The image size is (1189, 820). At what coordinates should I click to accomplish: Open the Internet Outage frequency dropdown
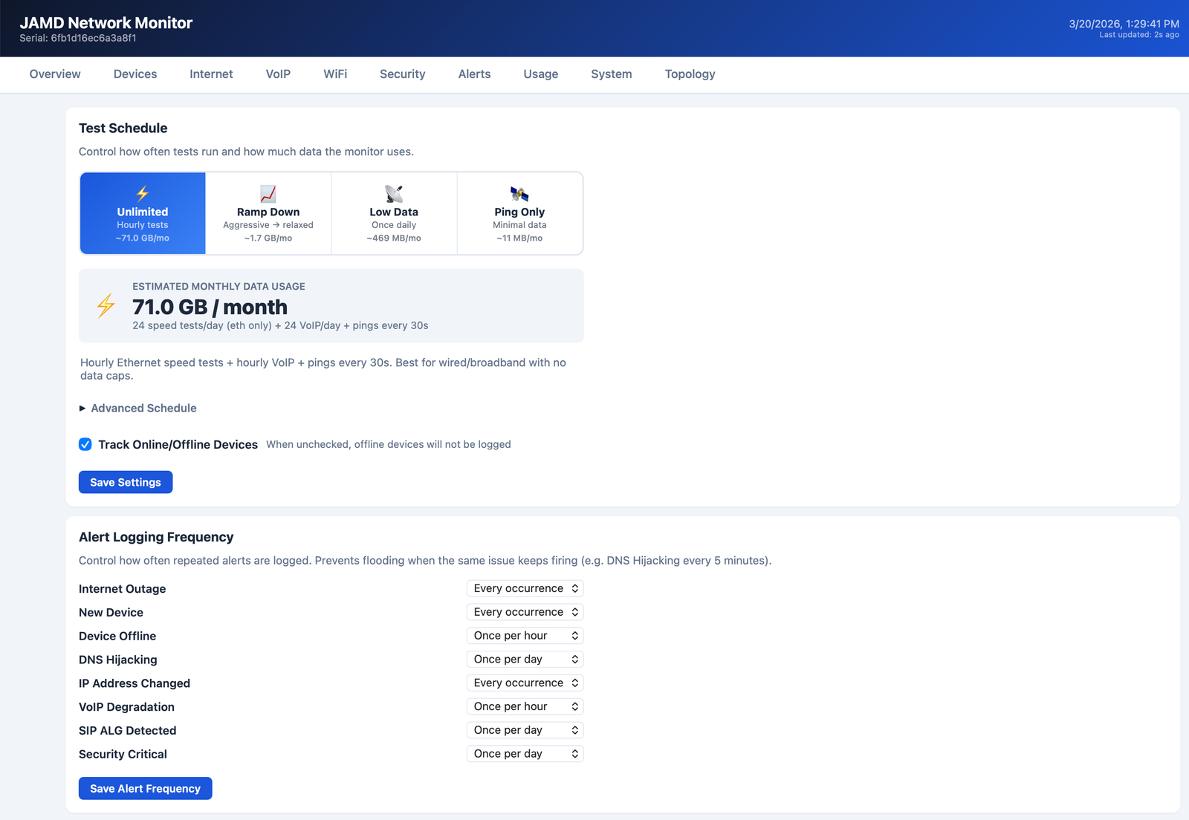coord(525,588)
